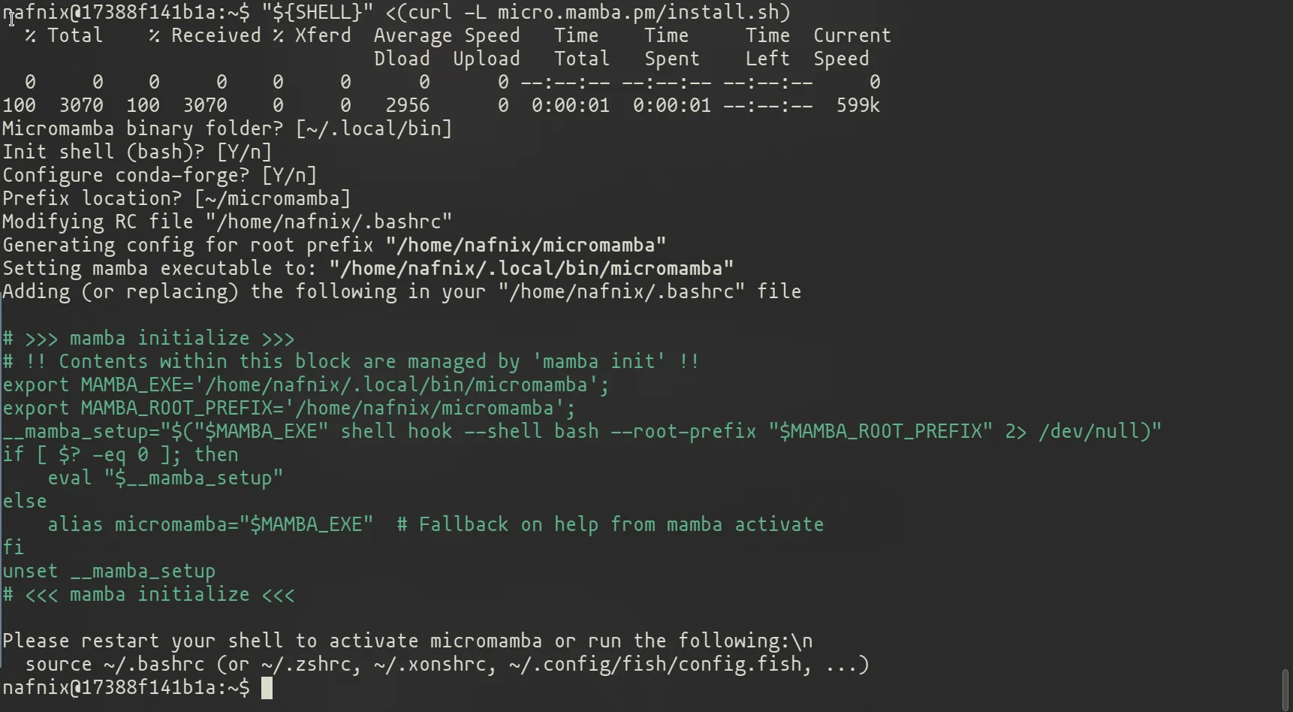The width and height of the screenshot is (1293, 712).
Task: Click the 'eval "$__mamba_setup"' line
Action: coord(165,478)
